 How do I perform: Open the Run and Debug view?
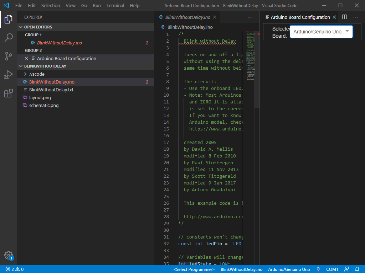9,75
